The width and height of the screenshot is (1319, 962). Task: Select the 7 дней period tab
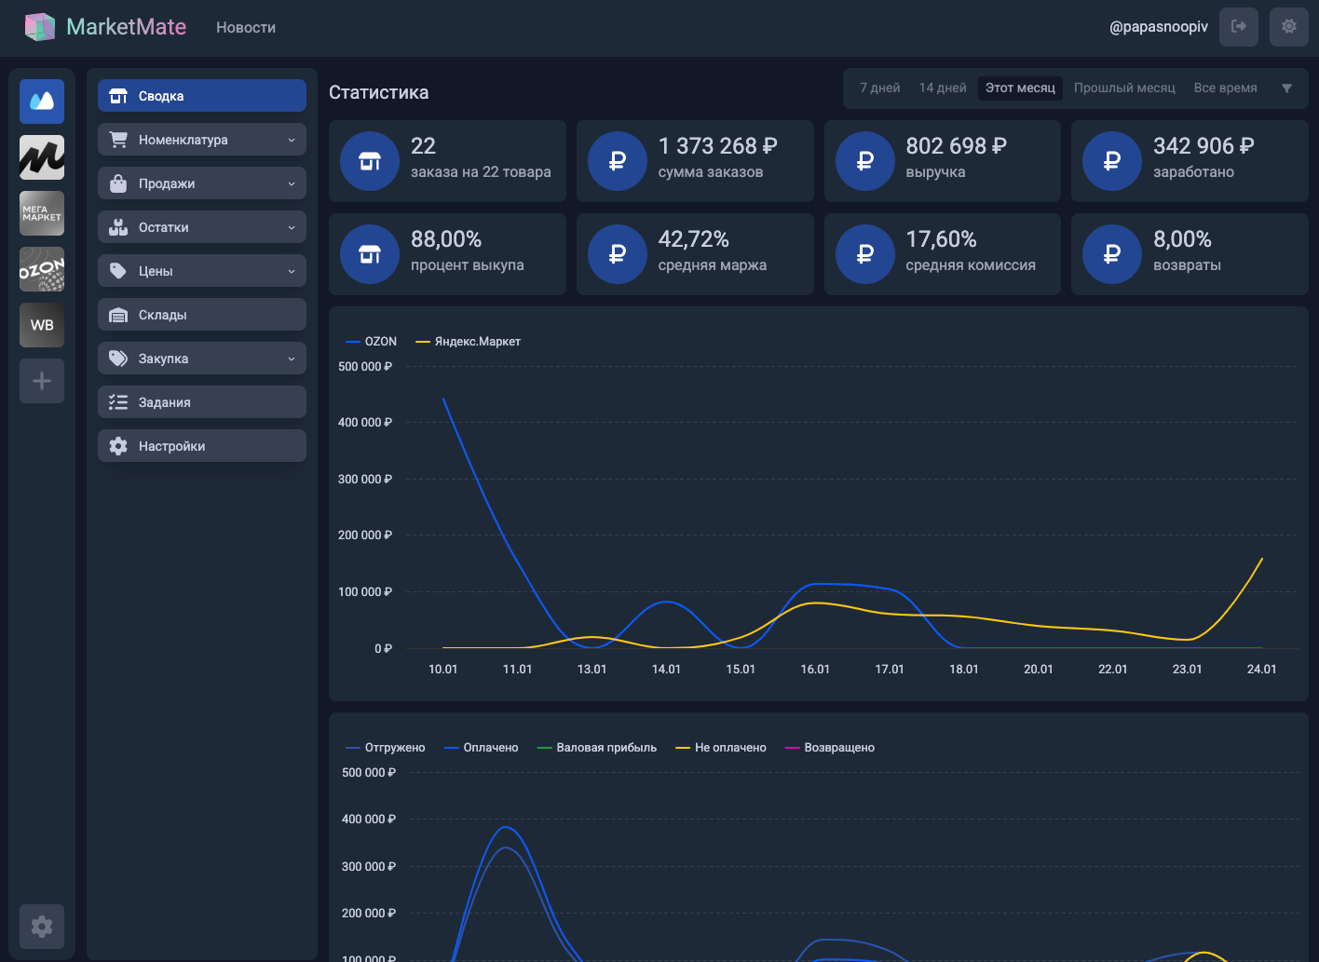coord(880,88)
